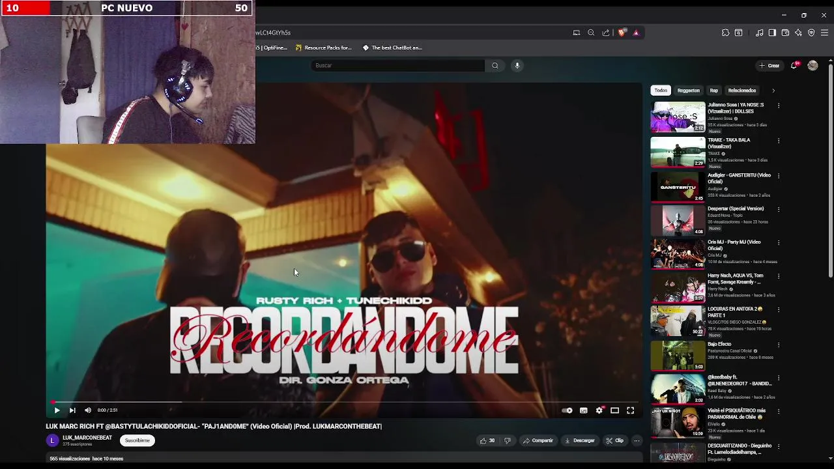Select the Relacionados filter chip
The width and height of the screenshot is (834, 469).
click(x=742, y=91)
